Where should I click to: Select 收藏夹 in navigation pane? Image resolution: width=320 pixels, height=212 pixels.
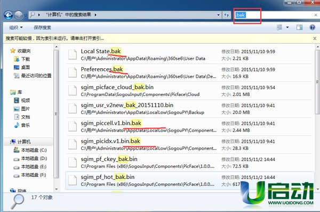point(20,51)
